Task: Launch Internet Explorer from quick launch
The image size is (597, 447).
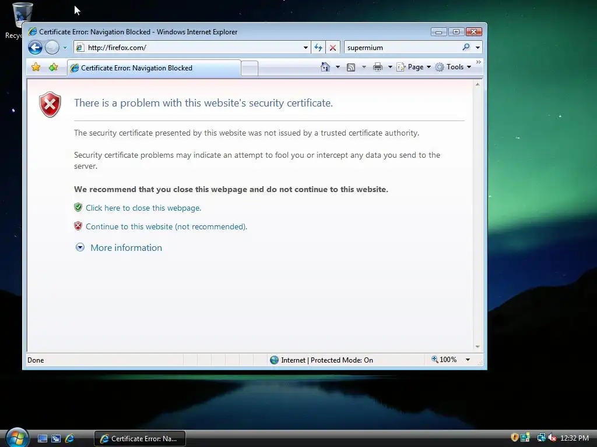Action: 70,439
